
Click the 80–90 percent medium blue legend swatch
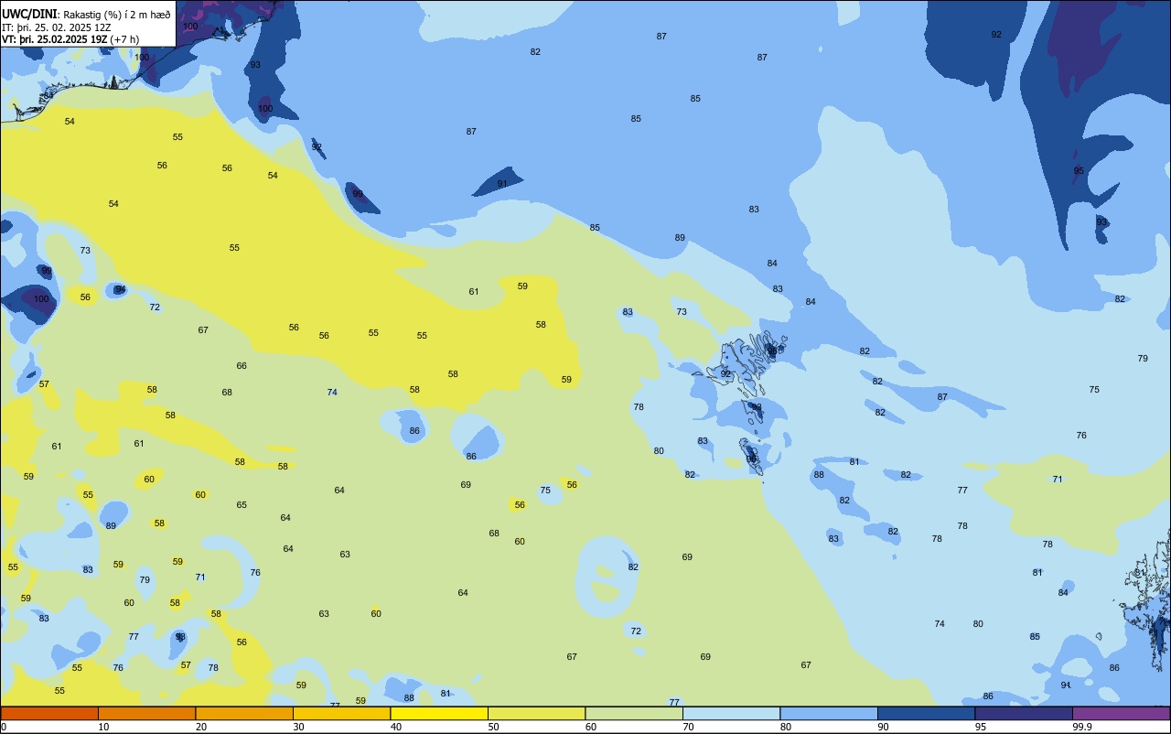[x=829, y=713]
